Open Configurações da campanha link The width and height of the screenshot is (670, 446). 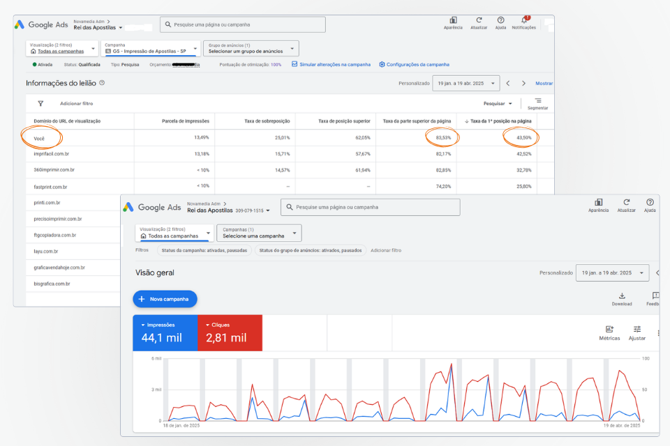(x=418, y=64)
